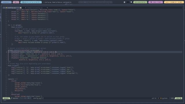Click the 156:56 cursor position indicator

point(179,98)
